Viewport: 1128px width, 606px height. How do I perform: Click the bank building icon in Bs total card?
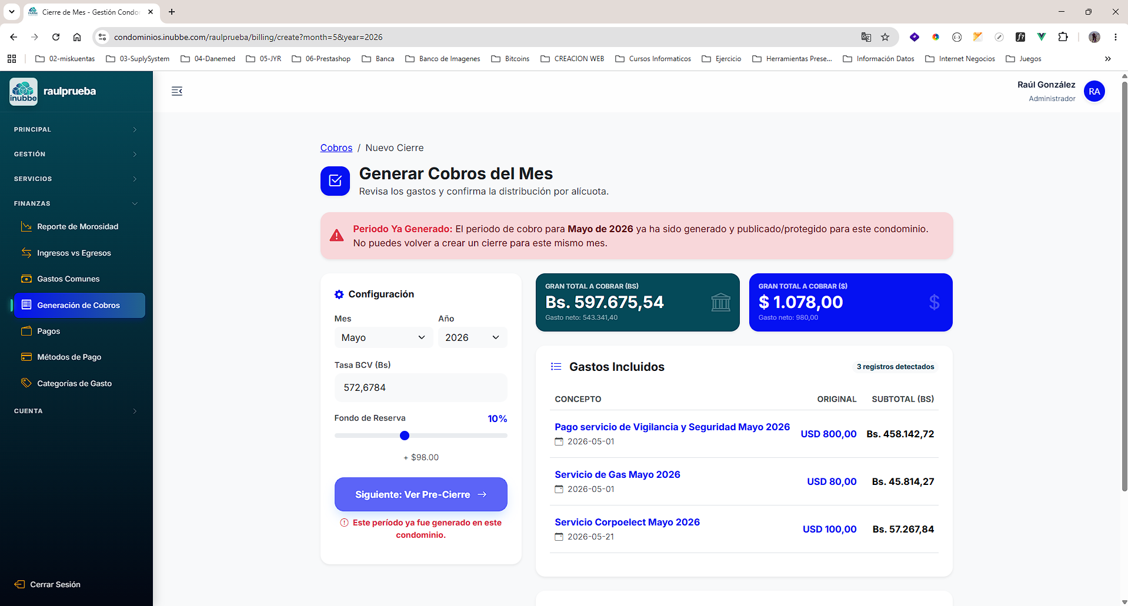[x=720, y=302]
